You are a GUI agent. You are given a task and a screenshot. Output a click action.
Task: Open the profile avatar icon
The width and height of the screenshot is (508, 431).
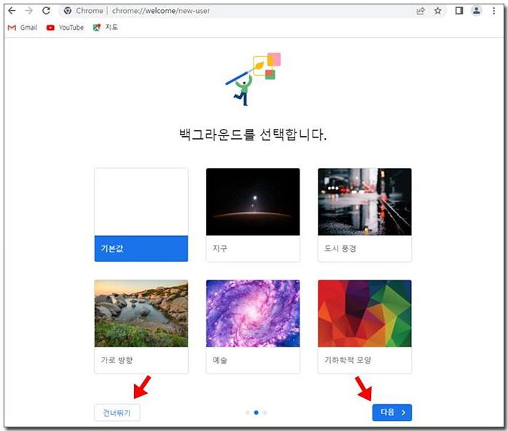point(476,11)
